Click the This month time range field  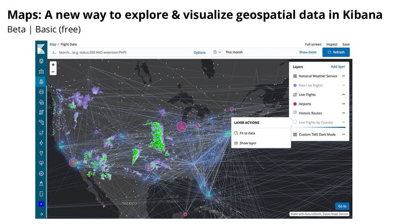click(x=261, y=52)
